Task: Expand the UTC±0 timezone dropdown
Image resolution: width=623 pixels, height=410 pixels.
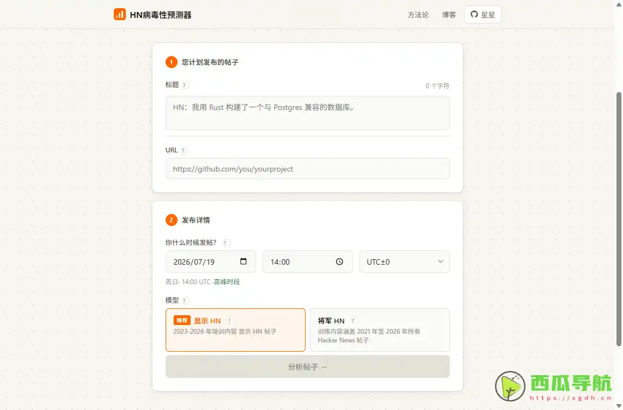Action: coord(405,261)
